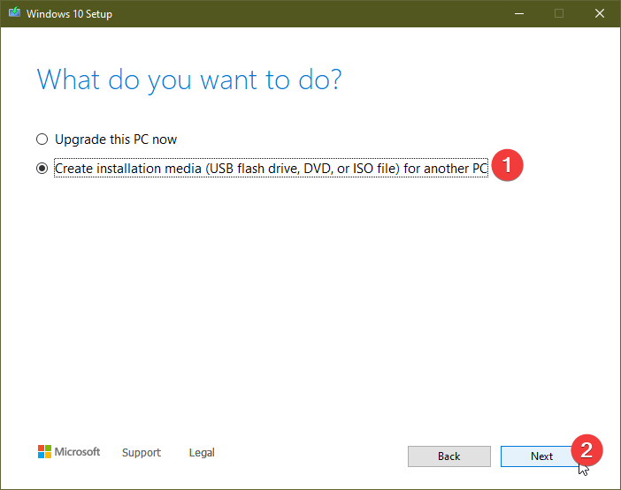Click the Next button
This screenshot has height=490, width=621.
tap(541, 456)
